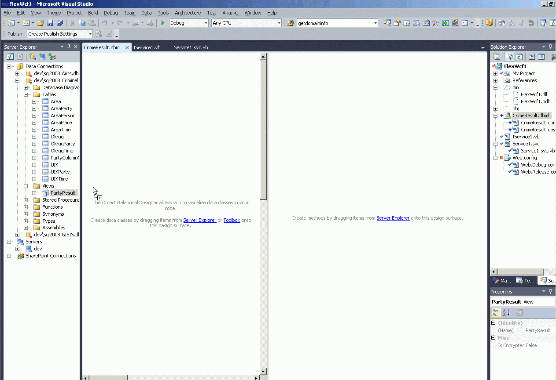This screenshot has height=380, width=556.
Task: Switch to the Service1.svc.vb tab
Action: [191, 47]
